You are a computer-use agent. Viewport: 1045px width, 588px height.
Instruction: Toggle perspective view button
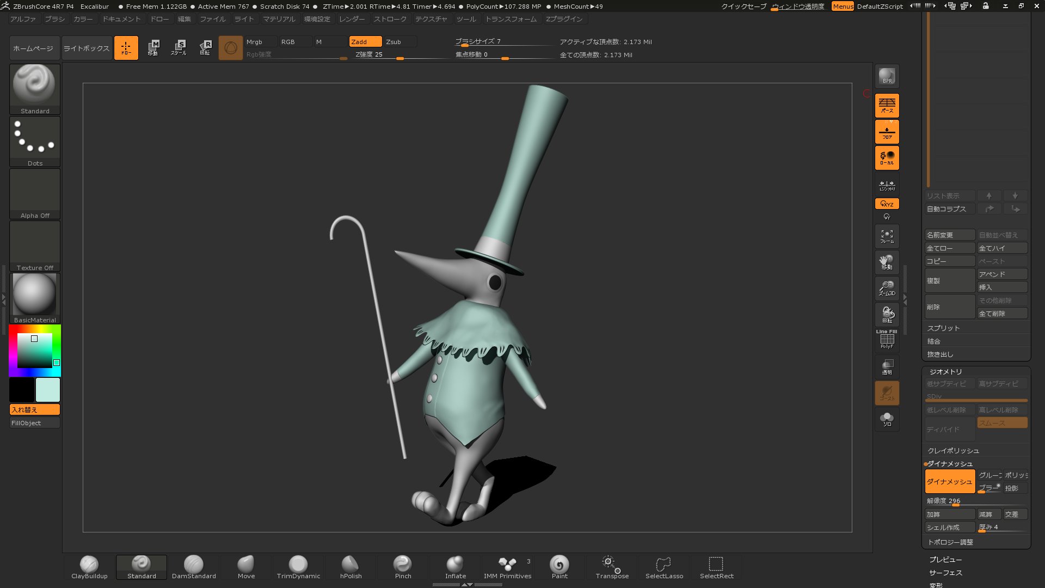887,105
